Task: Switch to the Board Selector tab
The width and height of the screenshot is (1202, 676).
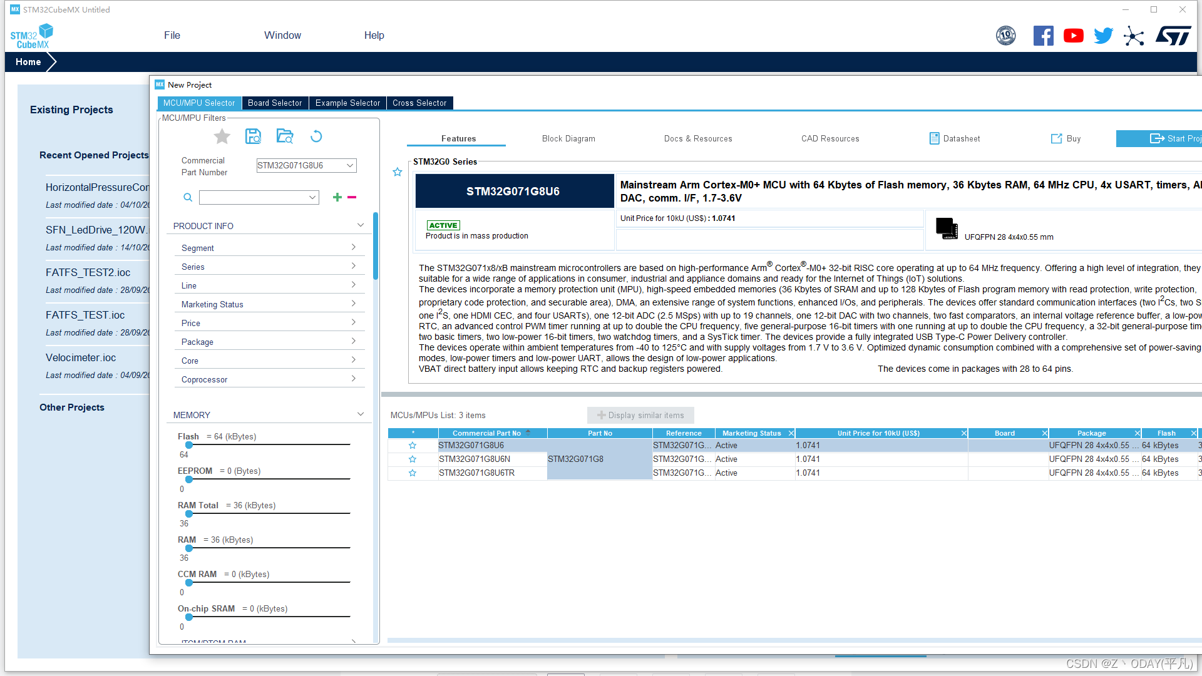Action: click(275, 103)
